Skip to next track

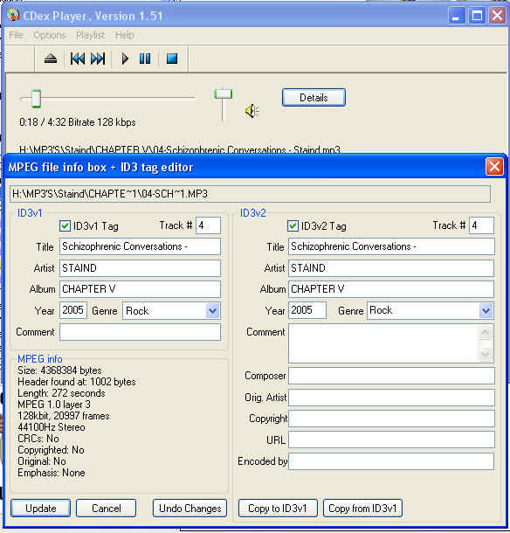click(98, 59)
